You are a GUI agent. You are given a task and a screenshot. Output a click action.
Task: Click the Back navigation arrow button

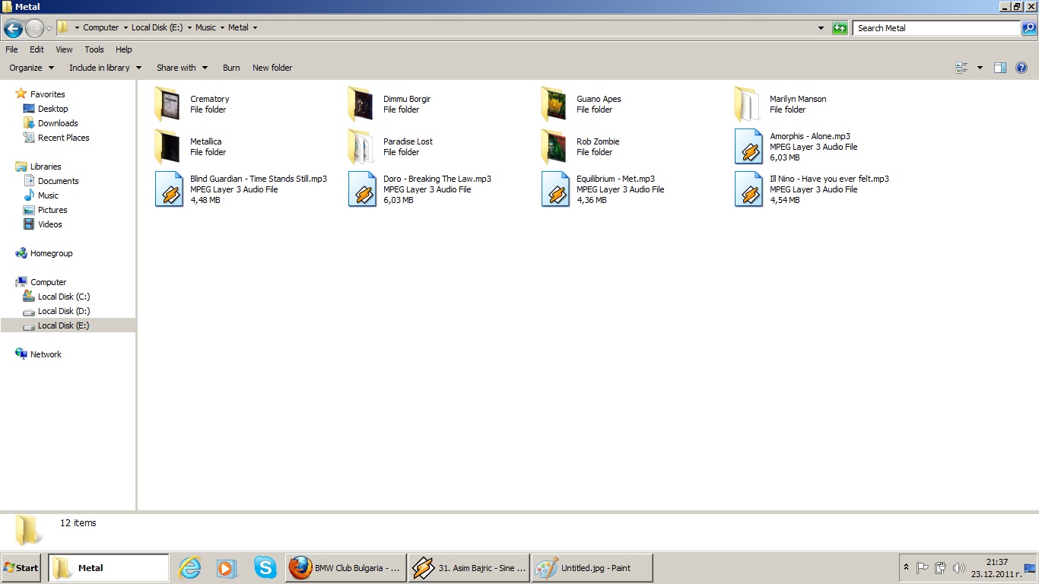[13, 29]
